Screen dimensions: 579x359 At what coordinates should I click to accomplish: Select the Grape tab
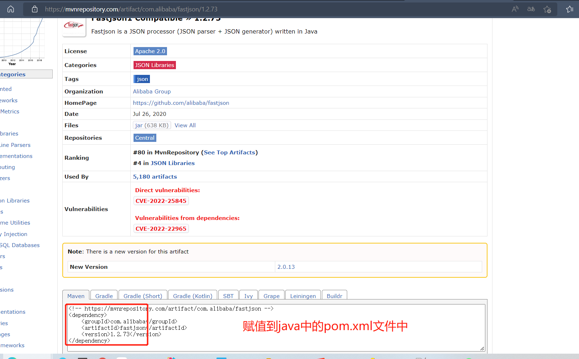[x=271, y=296]
